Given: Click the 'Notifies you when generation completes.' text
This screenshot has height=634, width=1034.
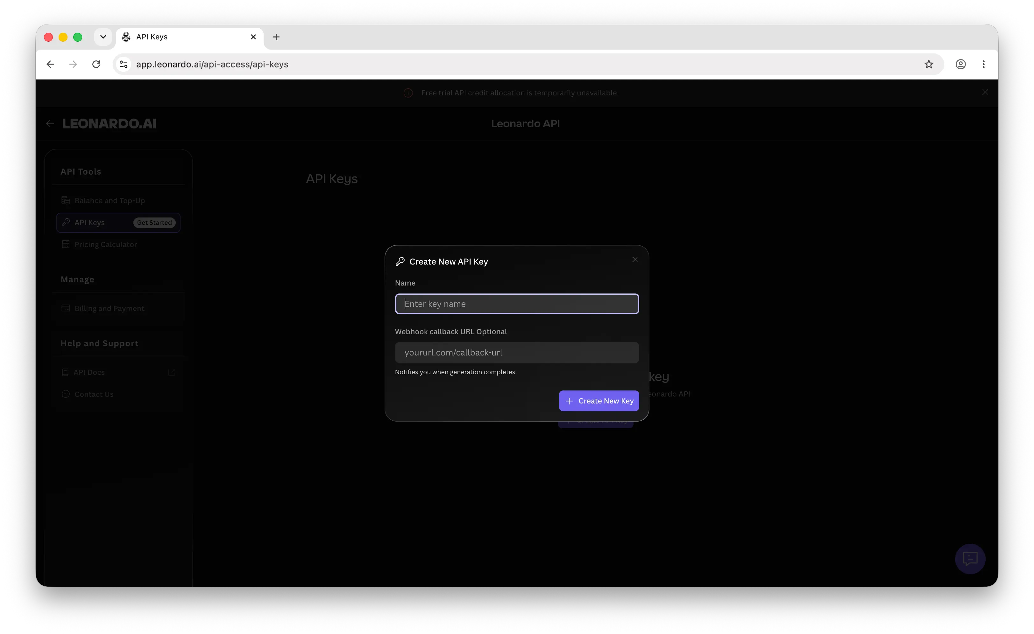Looking at the screenshot, I should (456, 372).
